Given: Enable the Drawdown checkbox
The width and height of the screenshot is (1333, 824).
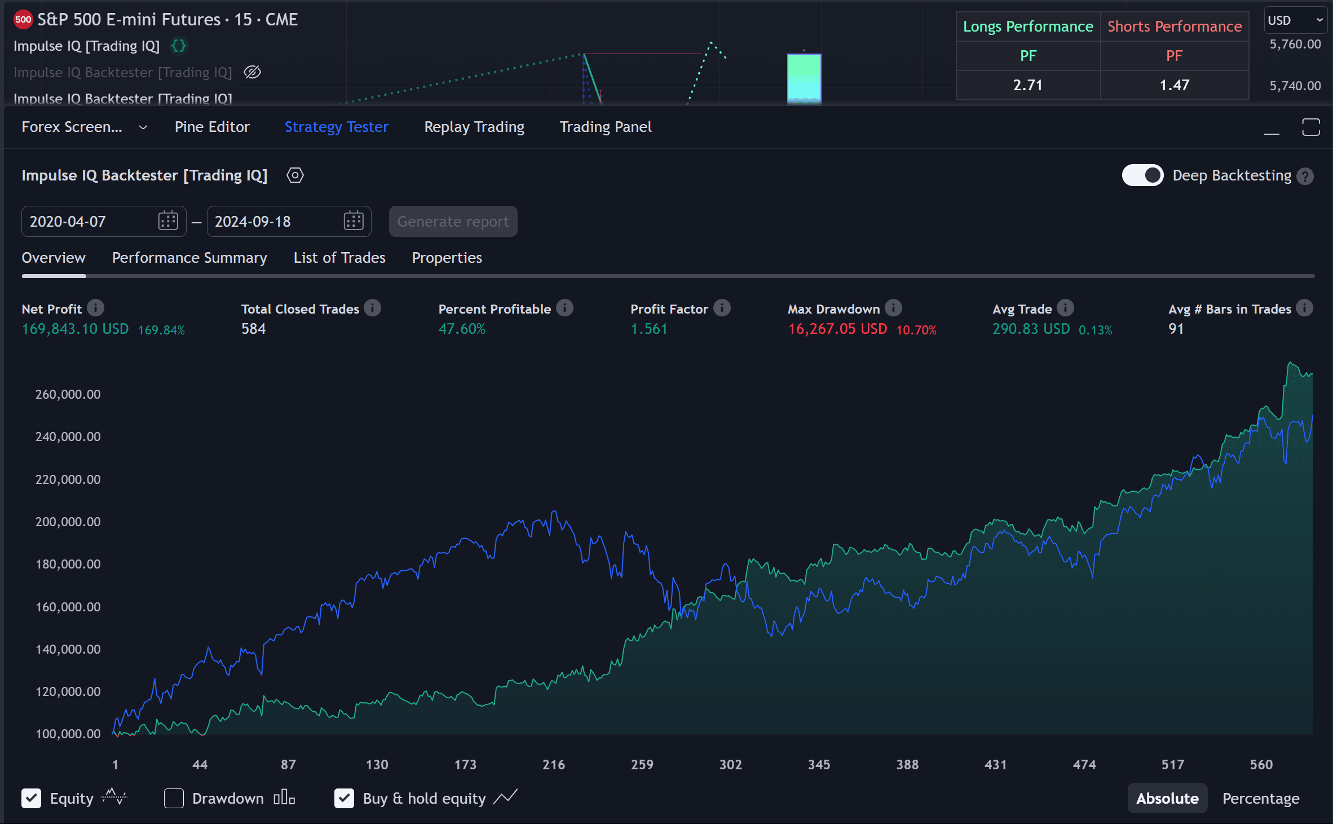Looking at the screenshot, I should coord(174,798).
